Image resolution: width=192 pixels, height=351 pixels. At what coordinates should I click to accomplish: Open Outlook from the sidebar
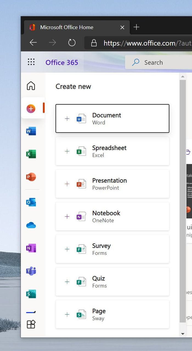(31, 202)
